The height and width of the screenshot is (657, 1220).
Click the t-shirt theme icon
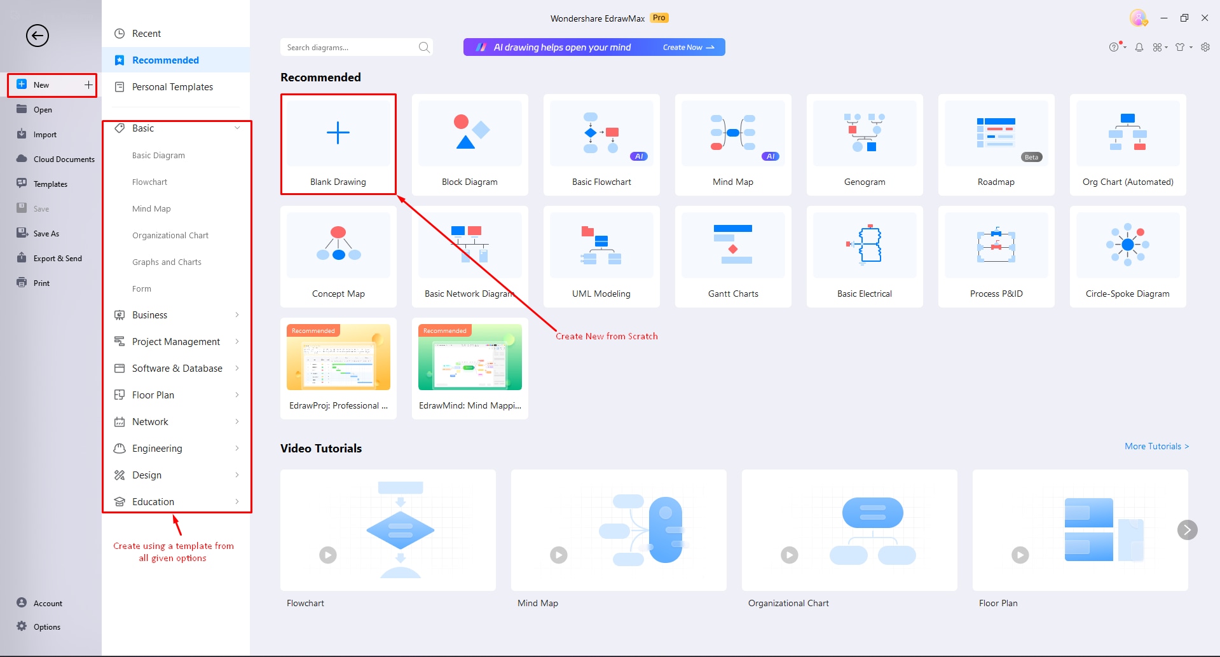(x=1181, y=47)
